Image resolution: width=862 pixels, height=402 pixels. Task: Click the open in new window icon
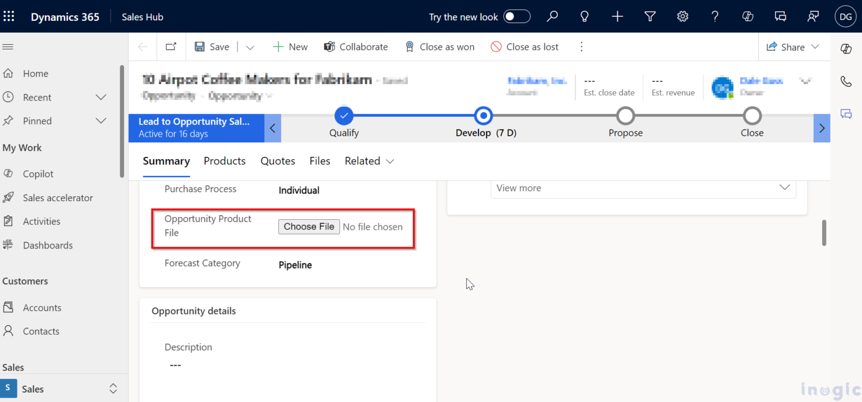(x=171, y=47)
